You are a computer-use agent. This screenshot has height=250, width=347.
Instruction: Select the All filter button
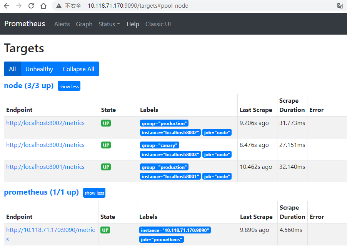tap(12, 69)
